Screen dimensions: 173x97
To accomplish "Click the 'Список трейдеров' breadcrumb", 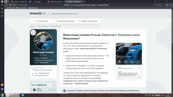I will (x=42, y=26).
